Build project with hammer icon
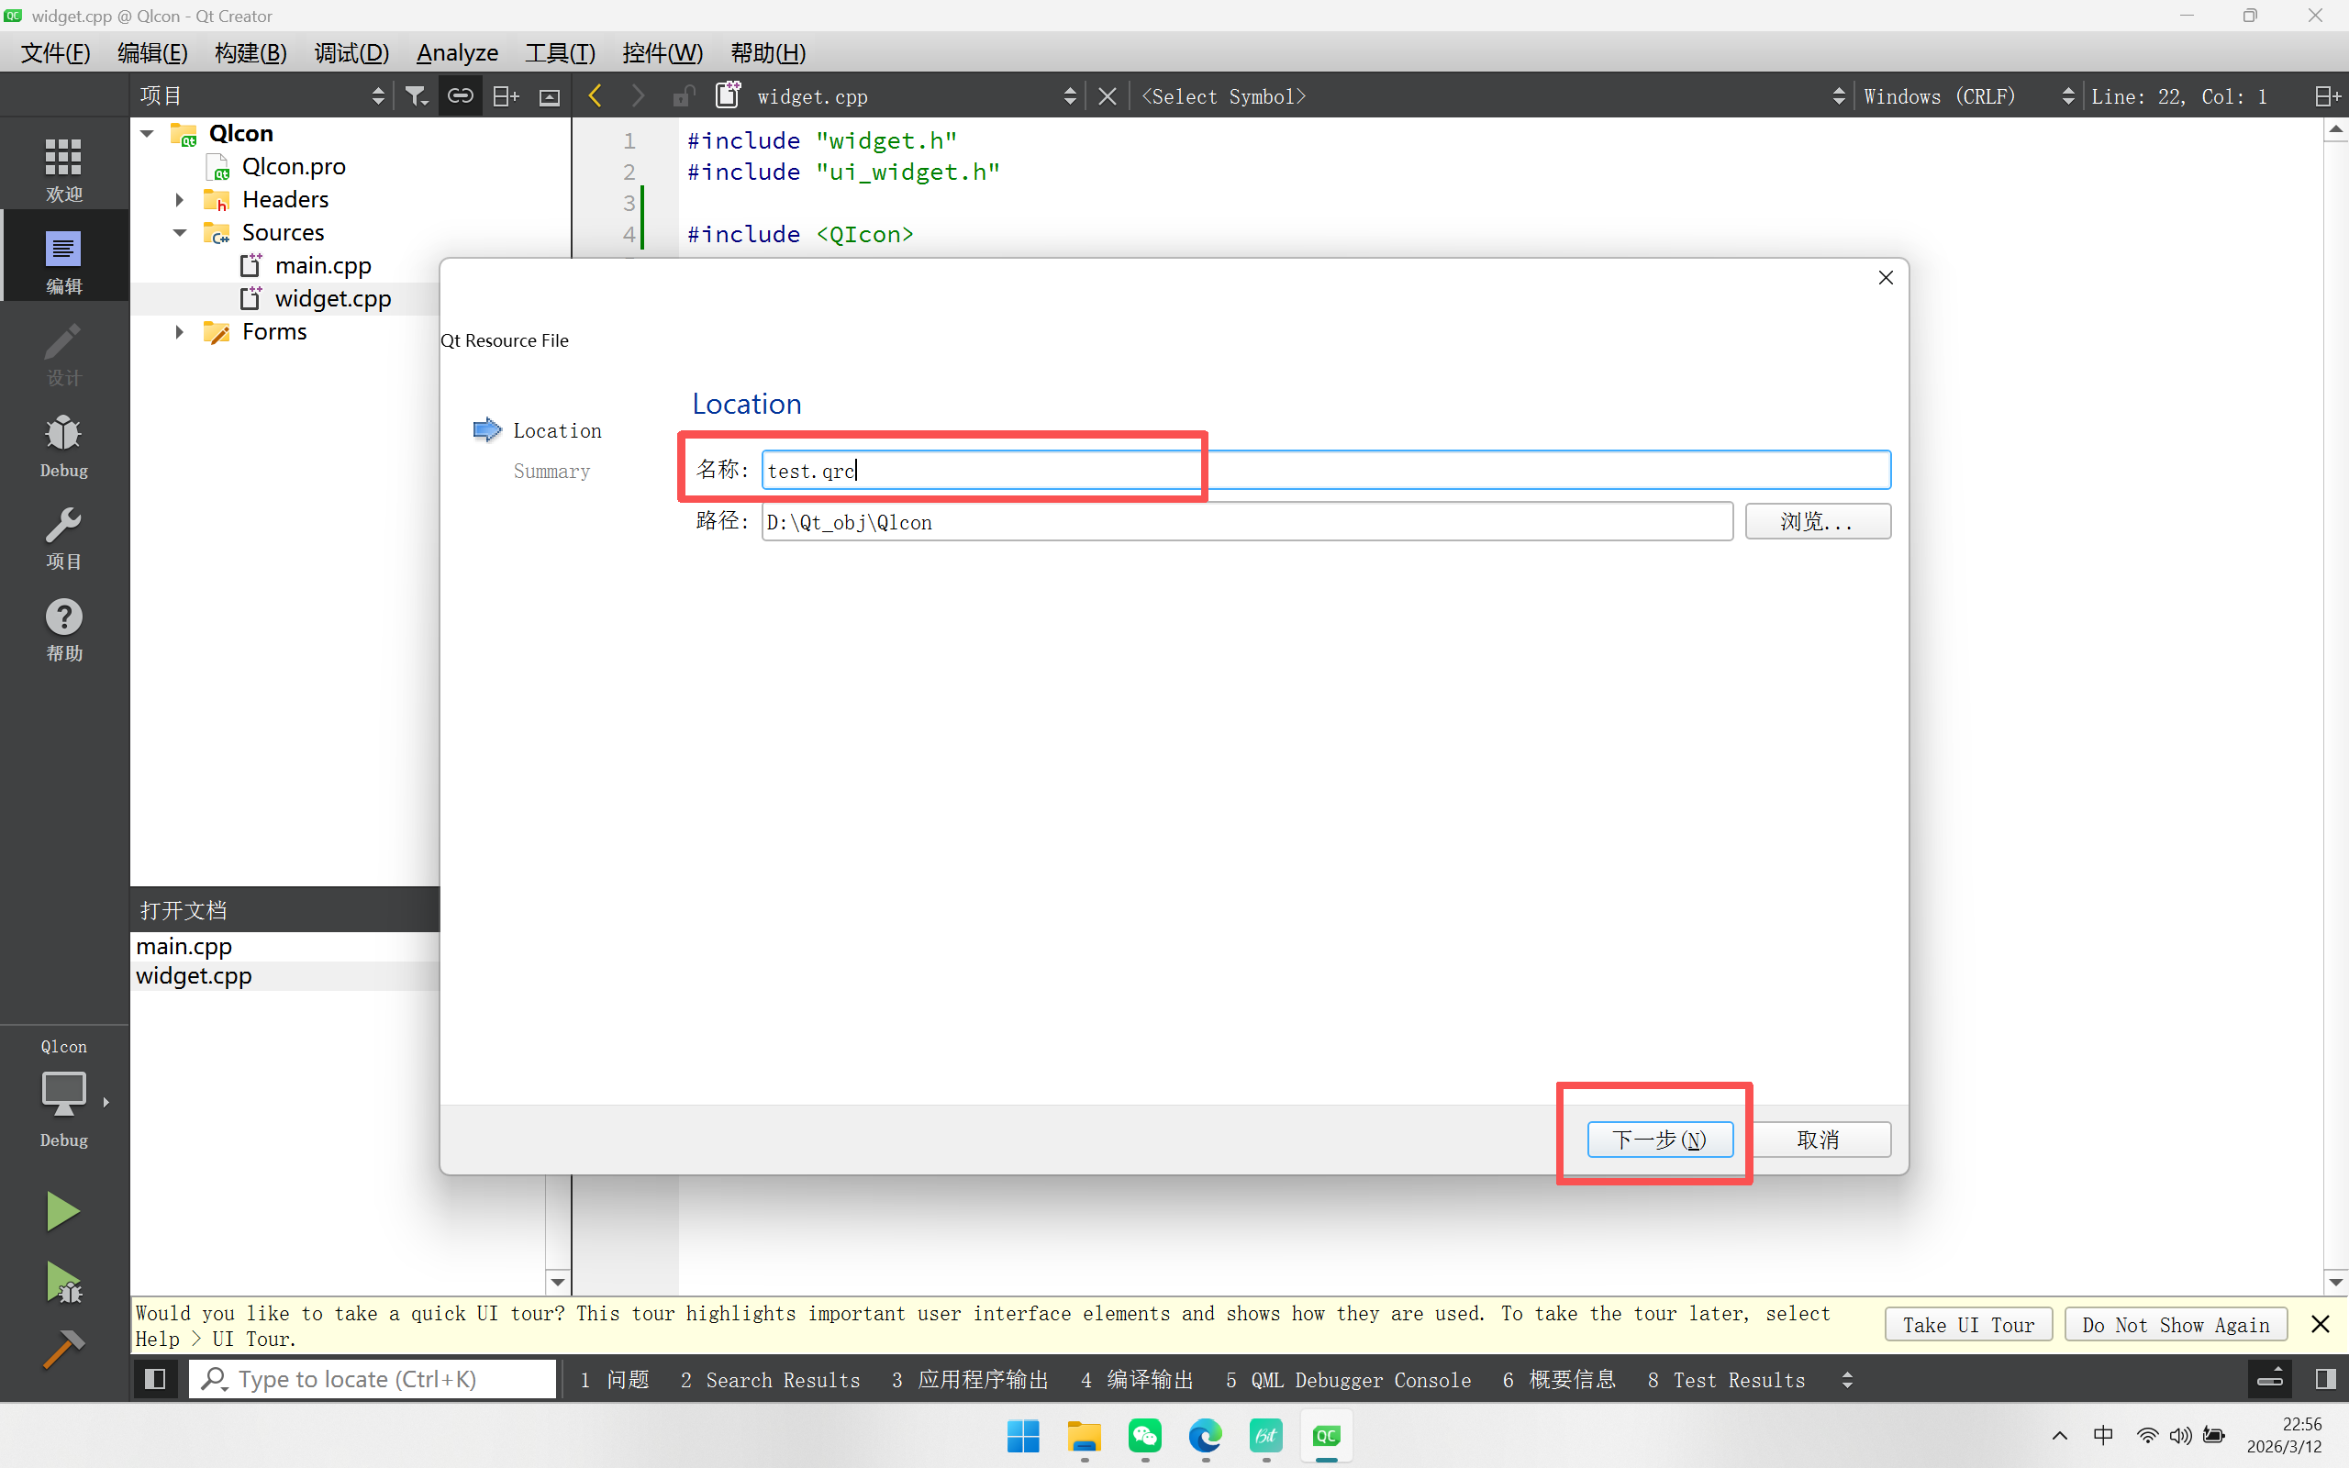The height and width of the screenshot is (1468, 2349). (x=63, y=1349)
